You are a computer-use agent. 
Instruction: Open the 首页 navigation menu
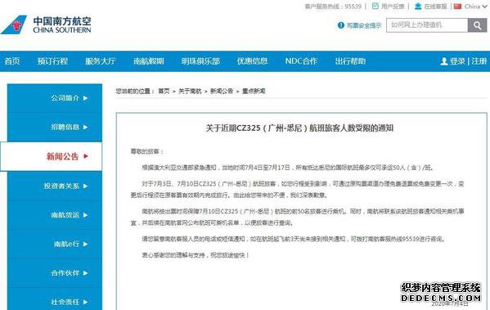12,61
